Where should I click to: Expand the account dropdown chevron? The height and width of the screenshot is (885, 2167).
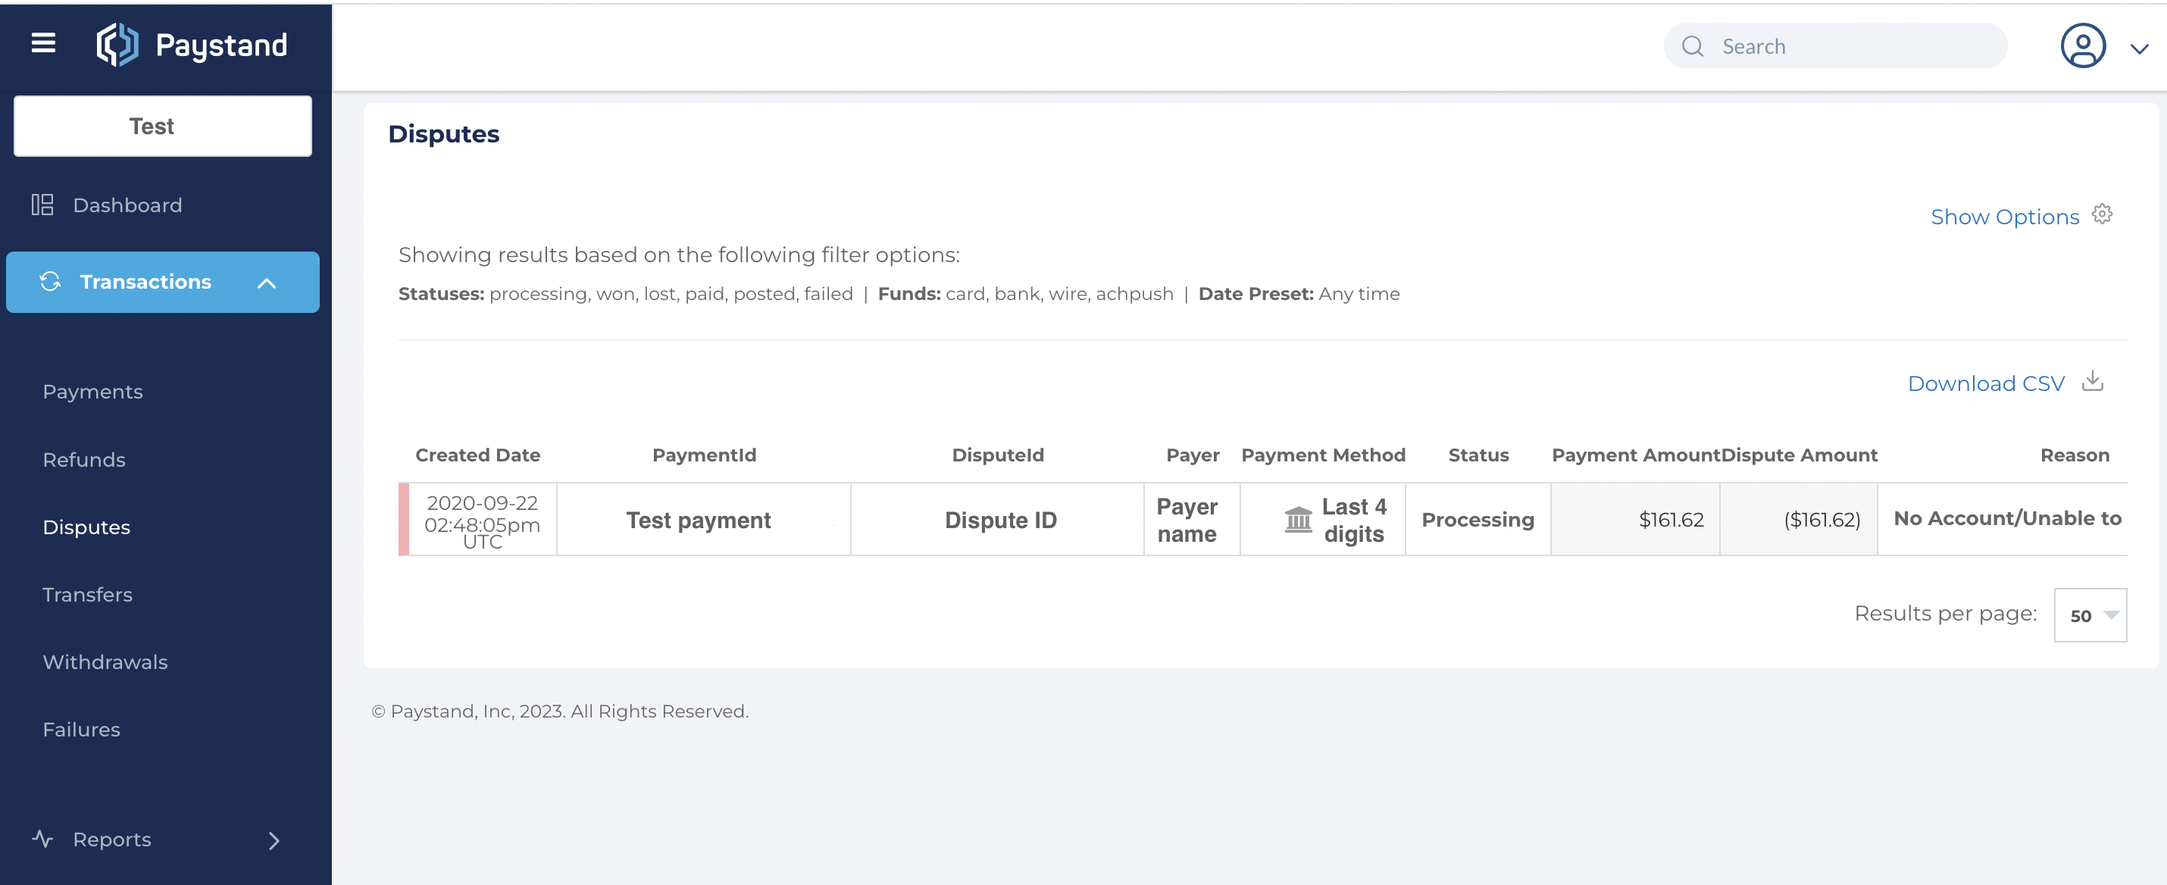(2139, 50)
